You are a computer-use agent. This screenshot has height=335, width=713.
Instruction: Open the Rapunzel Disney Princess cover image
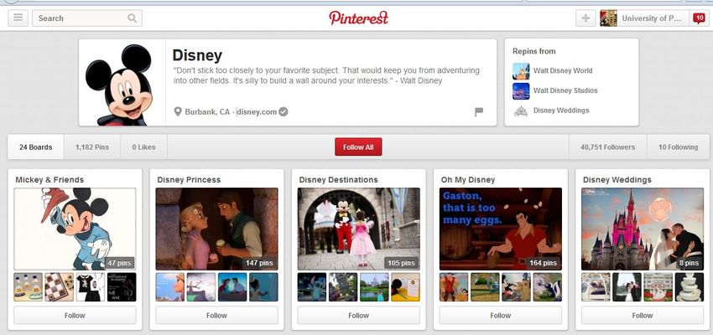coord(217,229)
